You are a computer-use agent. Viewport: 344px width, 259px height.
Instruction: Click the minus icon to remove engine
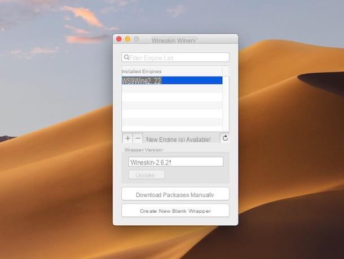click(x=138, y=139)
